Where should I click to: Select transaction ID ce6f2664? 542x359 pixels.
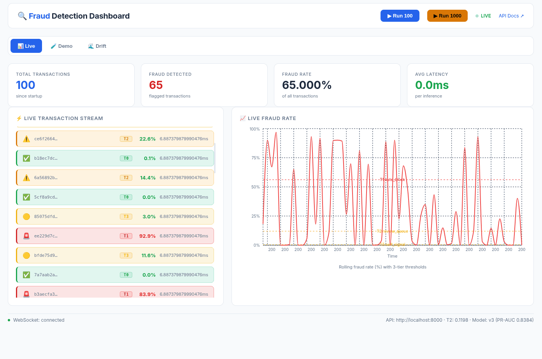pos(46,139)
